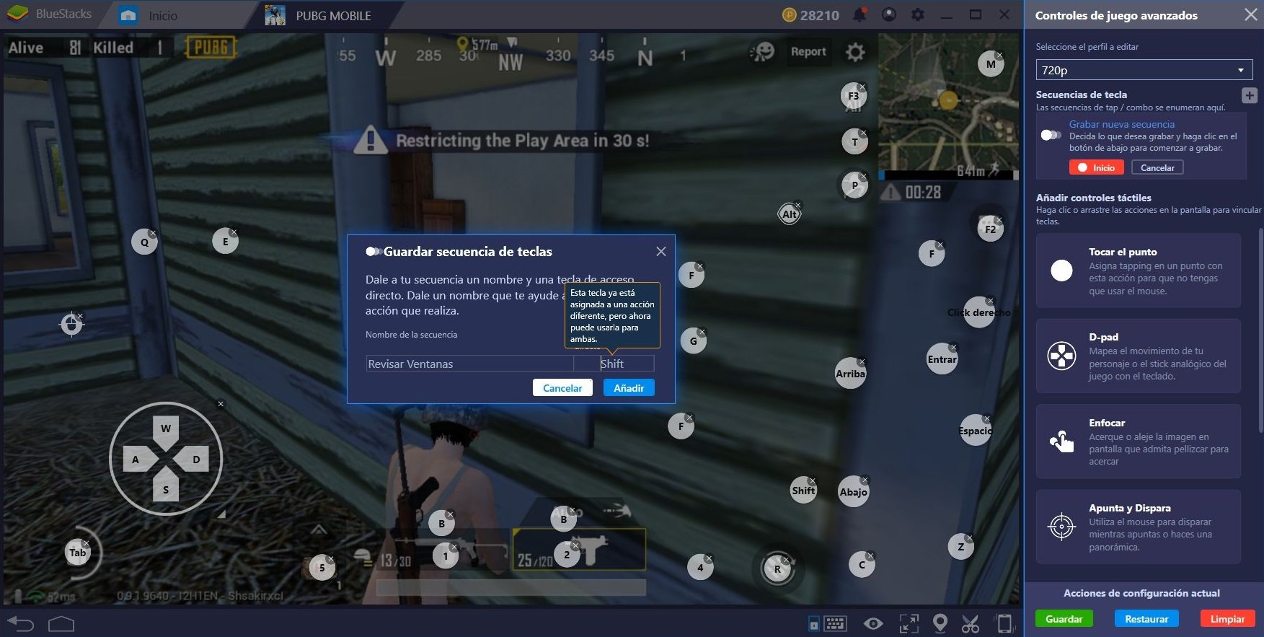
Task: Open BlueStacks notifications bell
Action: [859, 14]
